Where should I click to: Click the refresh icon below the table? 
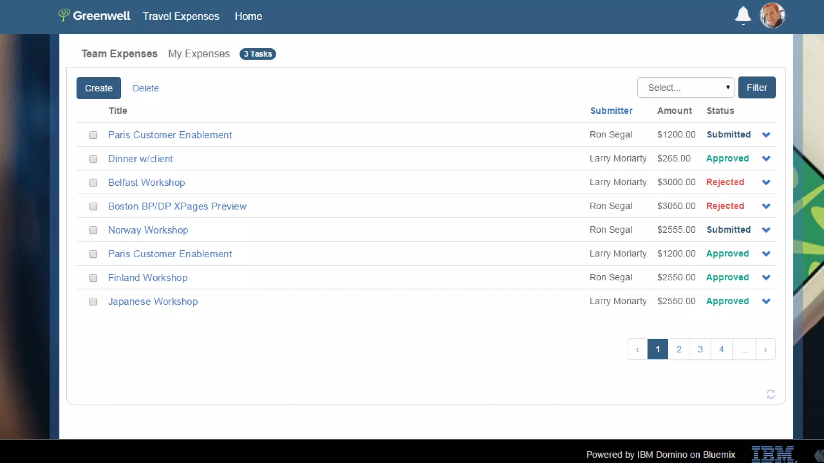(x=770, y=394)
